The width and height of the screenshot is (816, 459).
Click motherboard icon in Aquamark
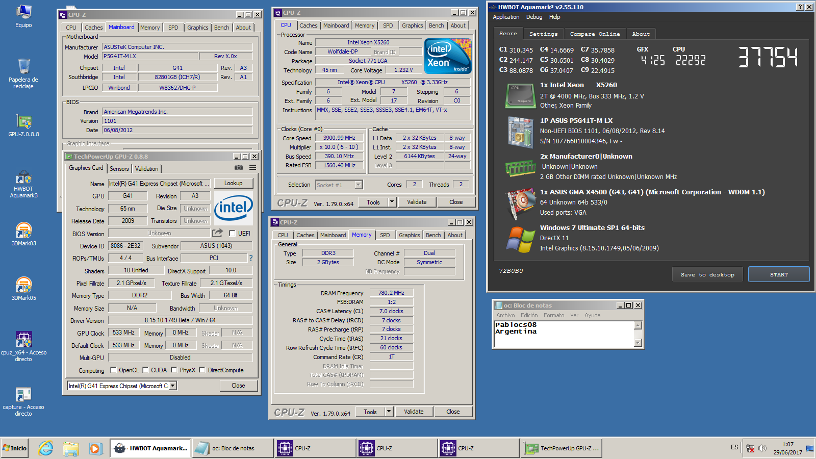point(520,132)
